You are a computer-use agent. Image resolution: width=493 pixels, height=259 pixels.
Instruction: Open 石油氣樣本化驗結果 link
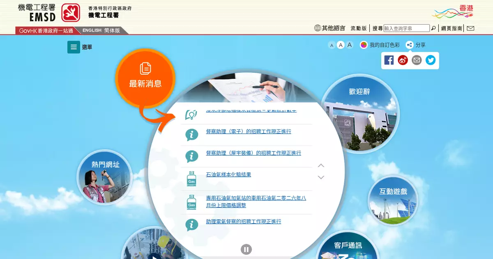pos(228,174)
